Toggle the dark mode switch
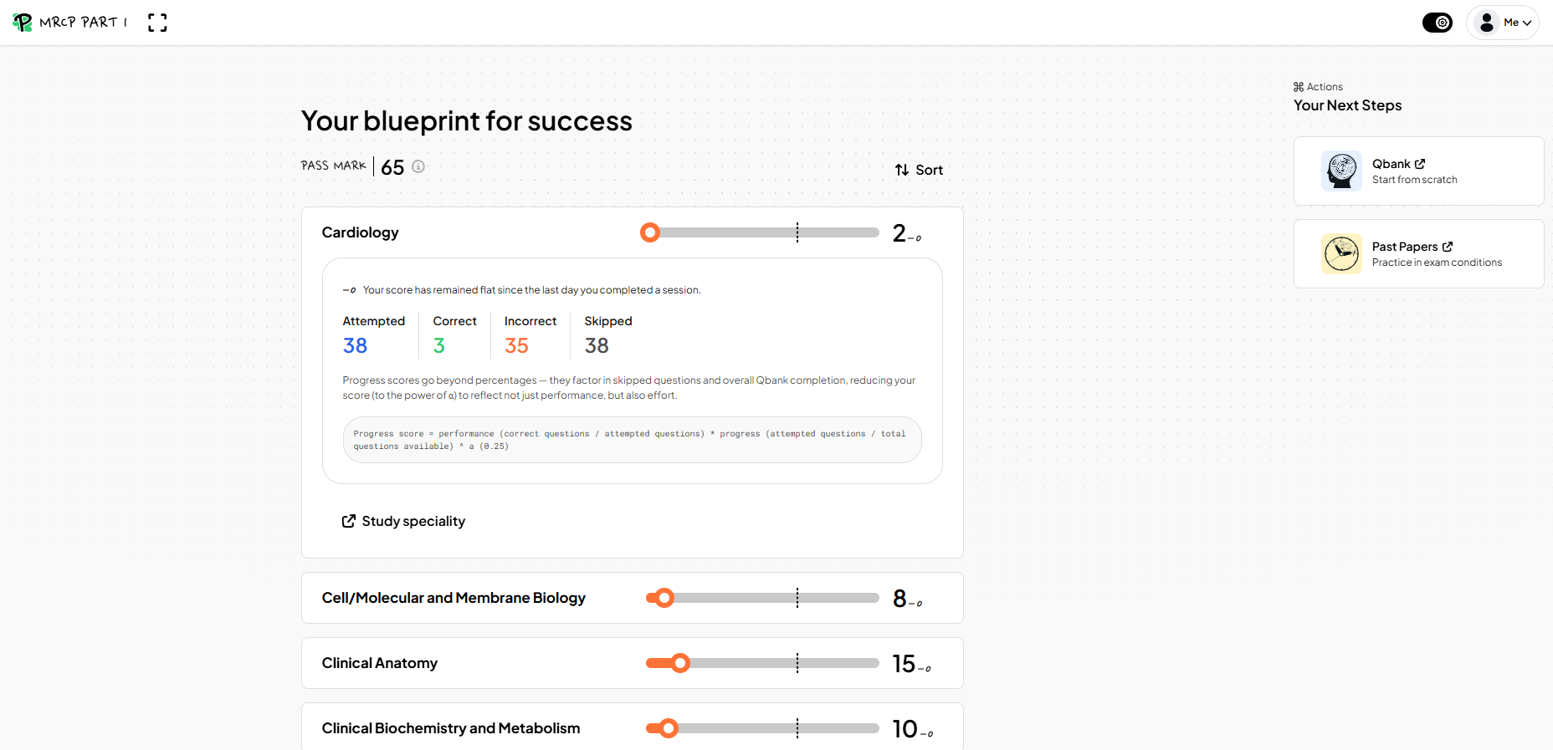The height and width of the screenshot is (750, 1553). 1438,23
